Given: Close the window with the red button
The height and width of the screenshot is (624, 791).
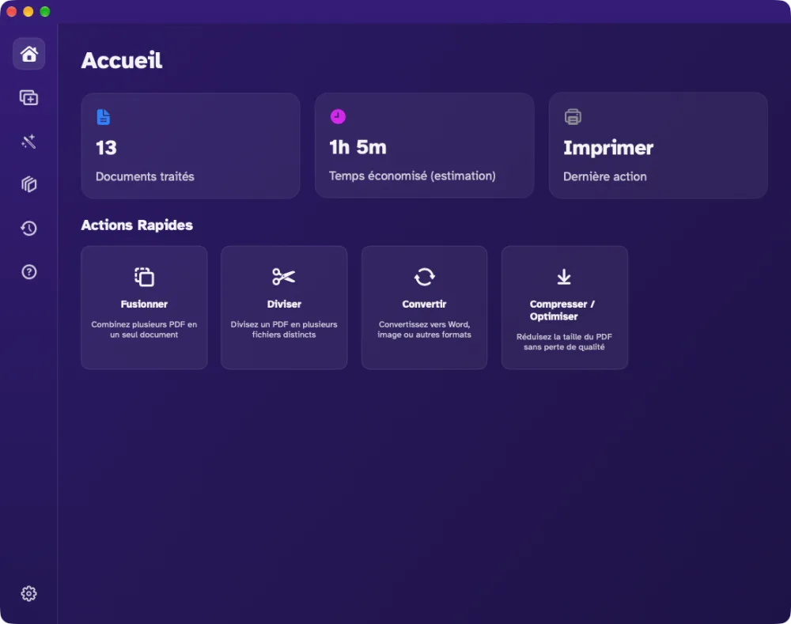Looking at the screenshot, I should pos(12,12).
